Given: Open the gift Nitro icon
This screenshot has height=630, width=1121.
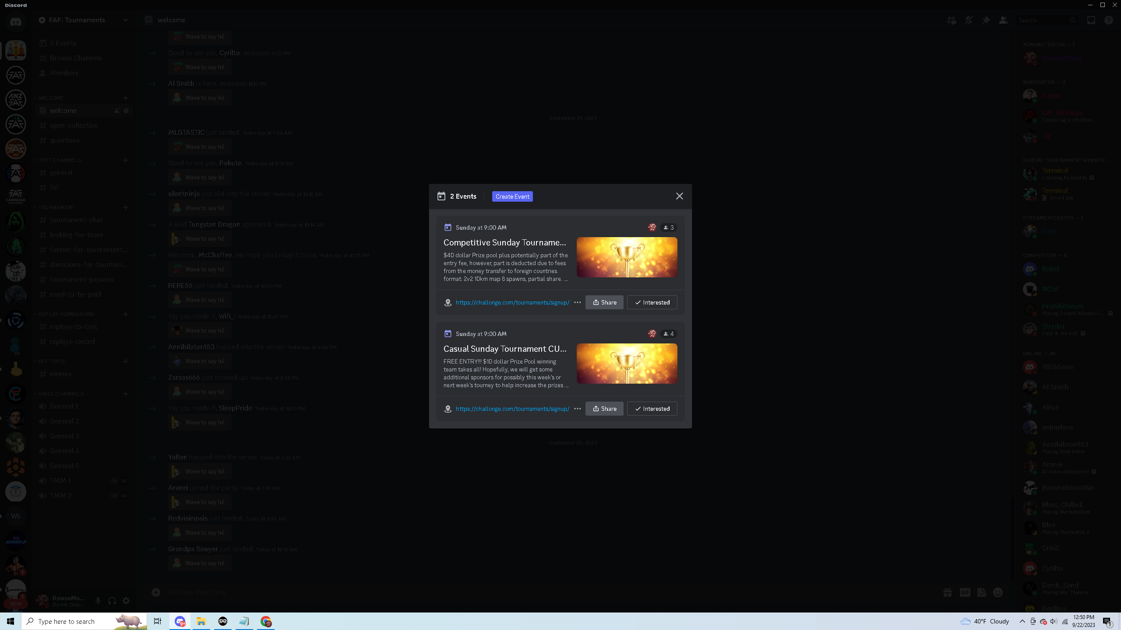Looking at the screenshot, I should click(x=948, y=592).
